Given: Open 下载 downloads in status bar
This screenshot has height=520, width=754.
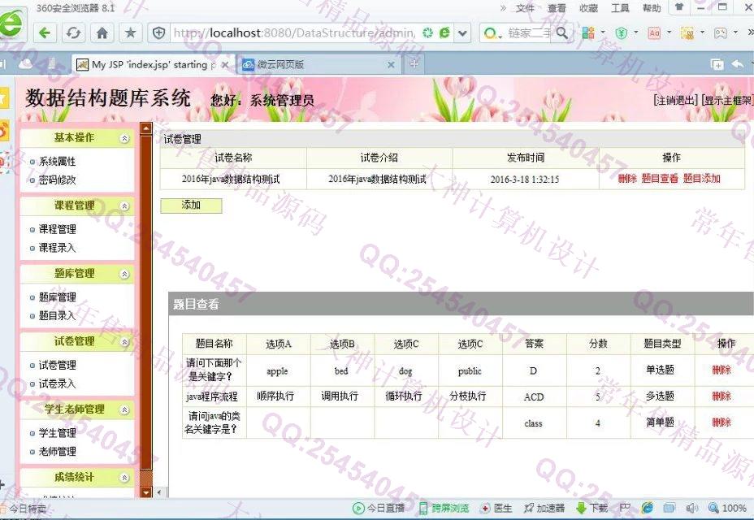Looking at the screenshot, I should click(x=592, y=508).
